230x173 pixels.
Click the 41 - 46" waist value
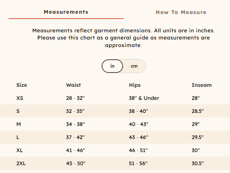(75, 150)
